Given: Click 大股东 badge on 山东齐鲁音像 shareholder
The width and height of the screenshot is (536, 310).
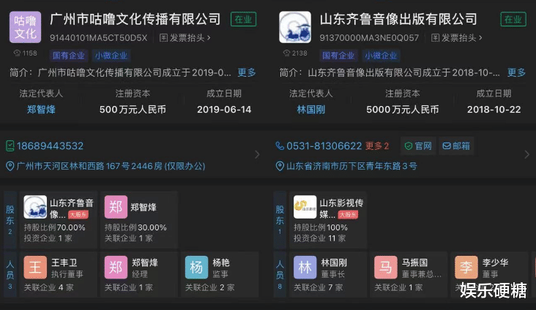Looking at the screenshot, I should (78, 214).
